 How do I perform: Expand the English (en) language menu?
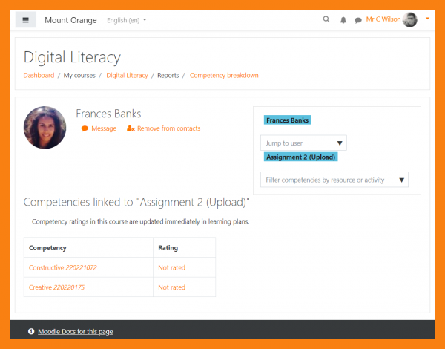point(127,20)
